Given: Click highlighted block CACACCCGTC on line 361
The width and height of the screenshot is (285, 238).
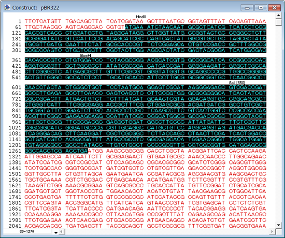Looking at the screenshot, I should pyautogui.click(x=43, y=60).
